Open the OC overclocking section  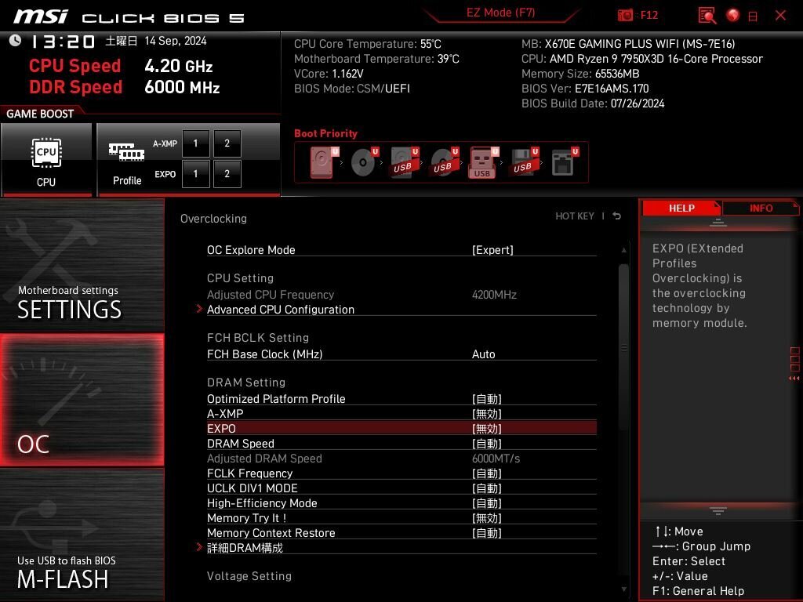(82, 400)
